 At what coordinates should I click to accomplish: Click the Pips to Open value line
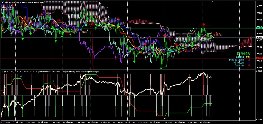pyautogui.click(x=240, y=60)
